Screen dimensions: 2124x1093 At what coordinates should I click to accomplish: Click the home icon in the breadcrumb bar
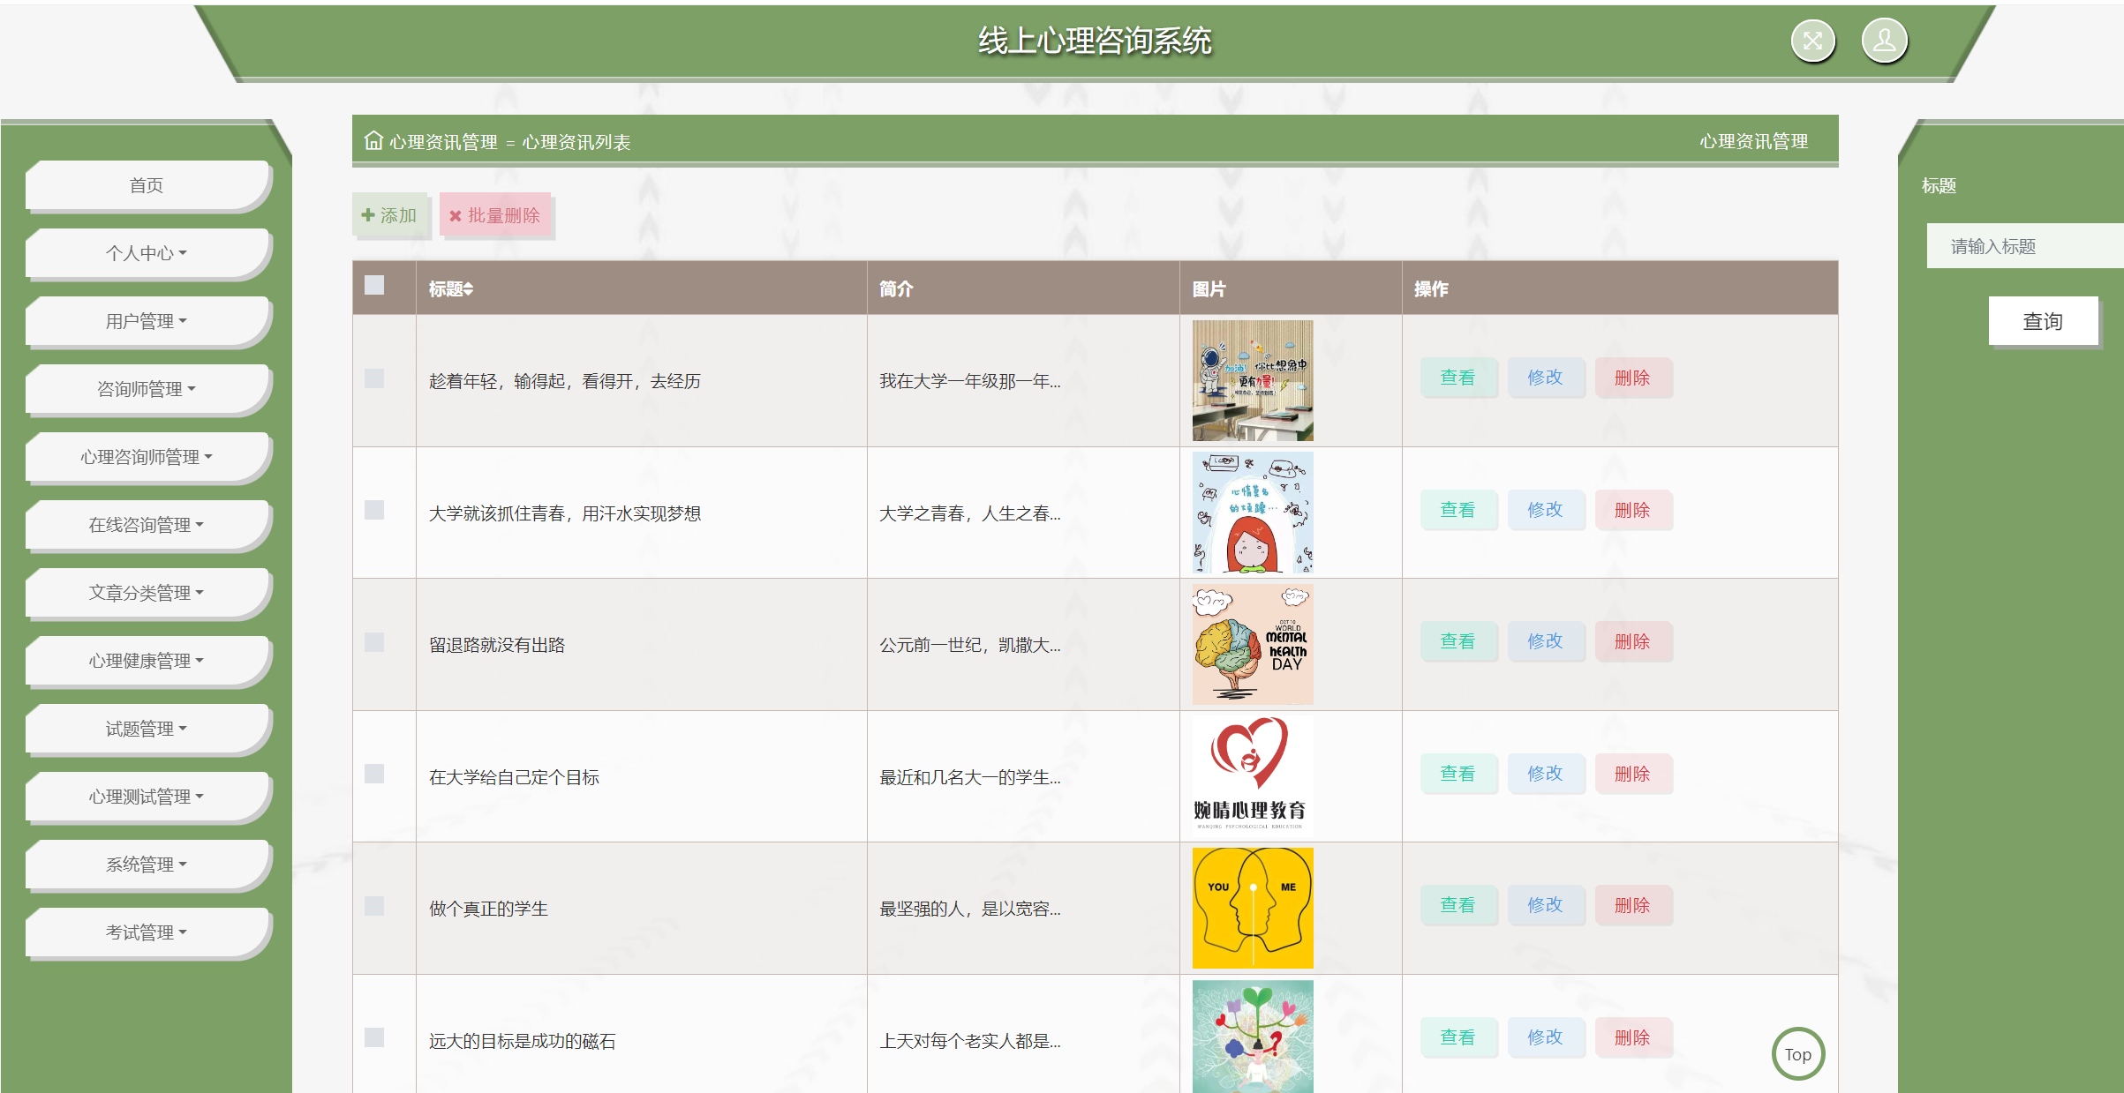(372, 140)
